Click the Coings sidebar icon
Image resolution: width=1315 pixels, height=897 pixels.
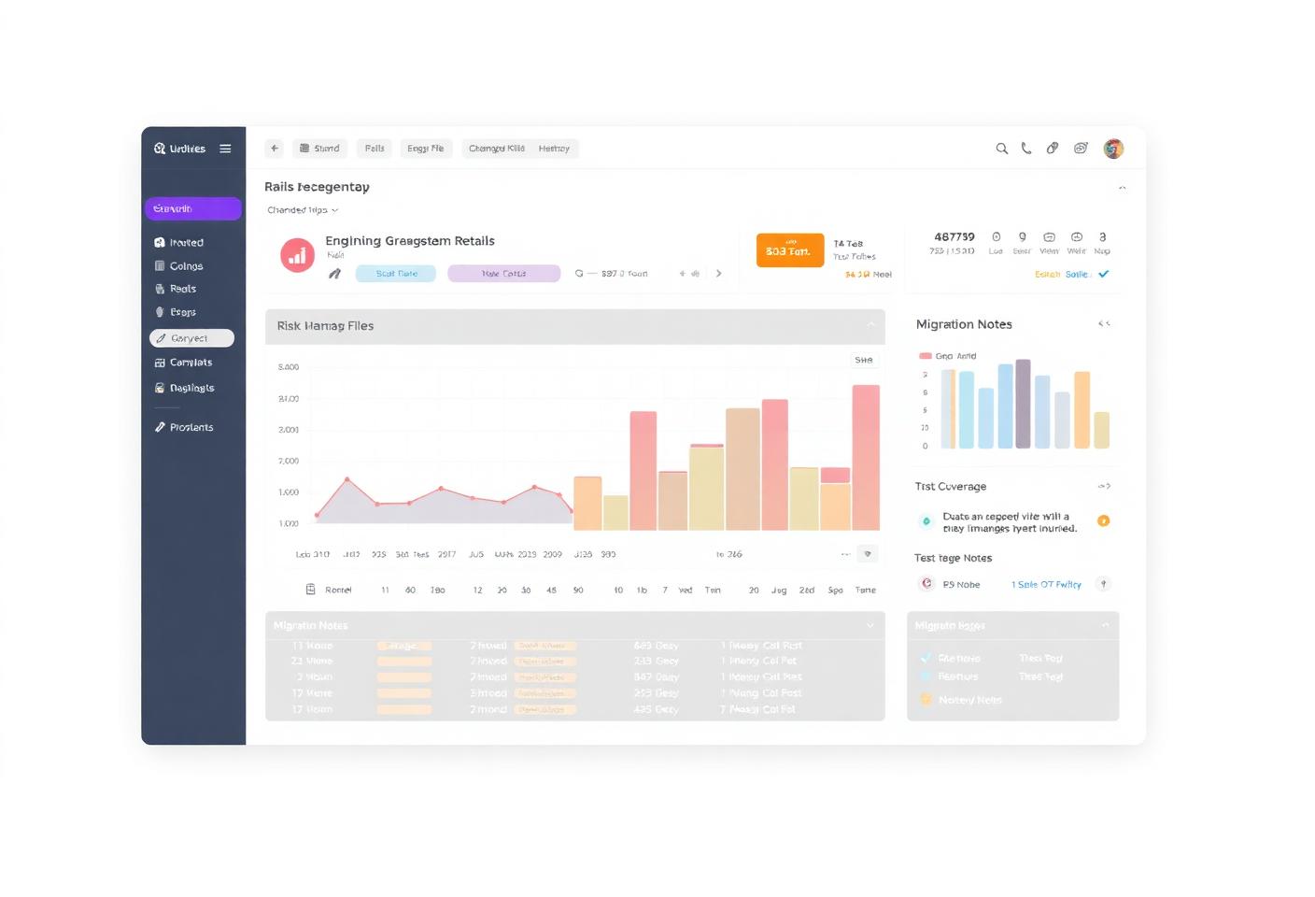tap(160, 266)
